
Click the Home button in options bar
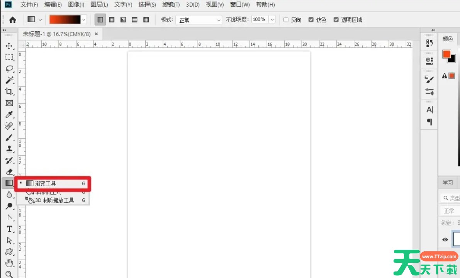pyautogui.click(x=13, y=20)
